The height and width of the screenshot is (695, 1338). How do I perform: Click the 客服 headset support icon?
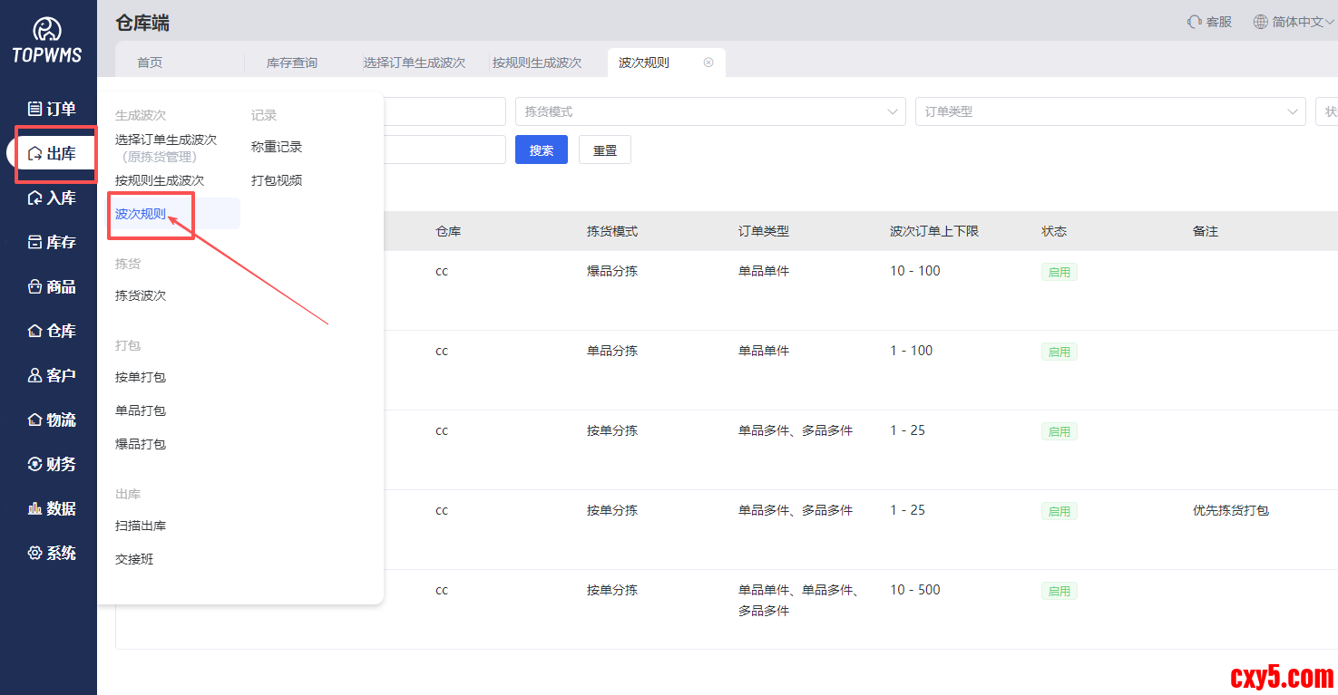1195,22
